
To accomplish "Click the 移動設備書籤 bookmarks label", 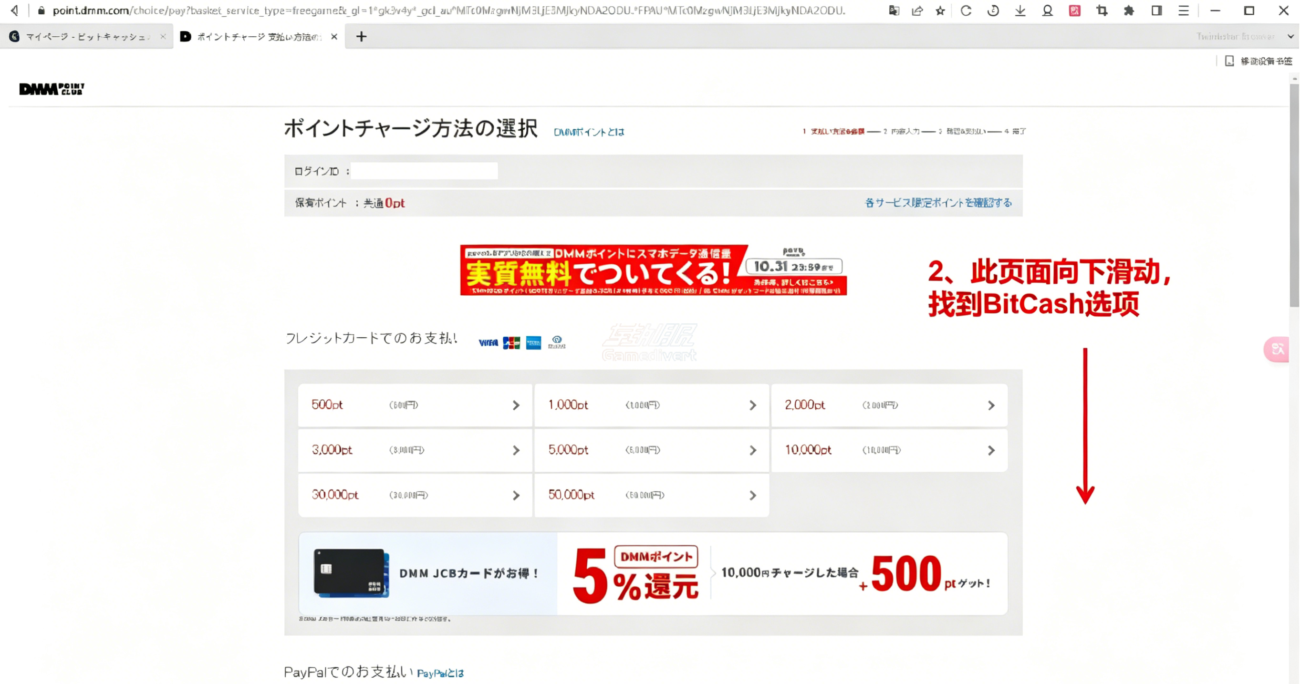I will tap(1266, 61).
